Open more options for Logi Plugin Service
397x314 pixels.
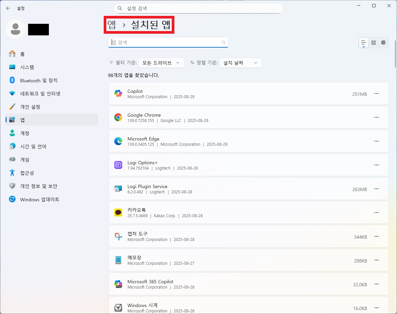point(377,189)
